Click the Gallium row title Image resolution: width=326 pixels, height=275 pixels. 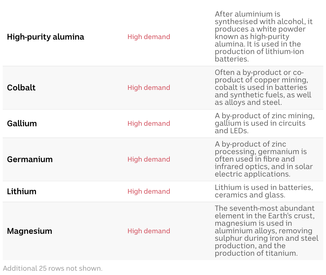(x=22, y=123)
